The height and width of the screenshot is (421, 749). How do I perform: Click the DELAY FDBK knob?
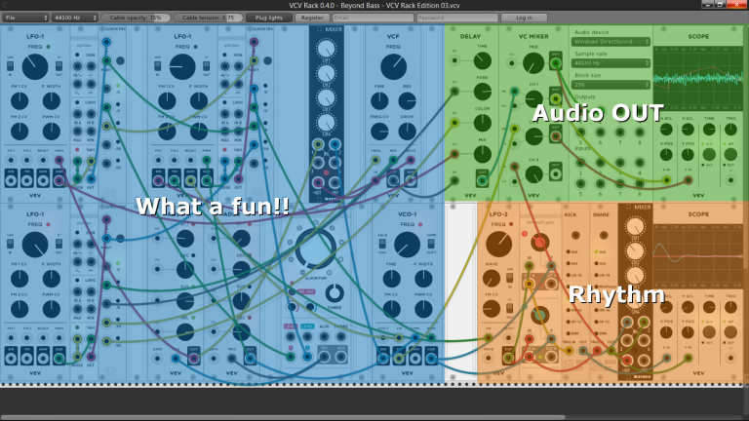482,92
